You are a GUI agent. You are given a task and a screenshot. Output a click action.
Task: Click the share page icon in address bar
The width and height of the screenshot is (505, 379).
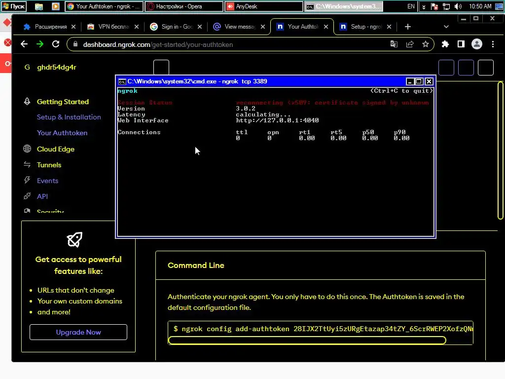coord(410,44)
